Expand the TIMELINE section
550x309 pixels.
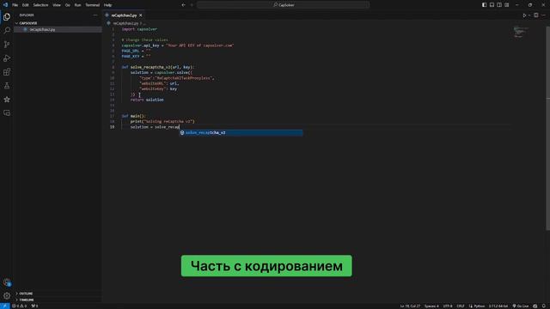click(27, 300)
